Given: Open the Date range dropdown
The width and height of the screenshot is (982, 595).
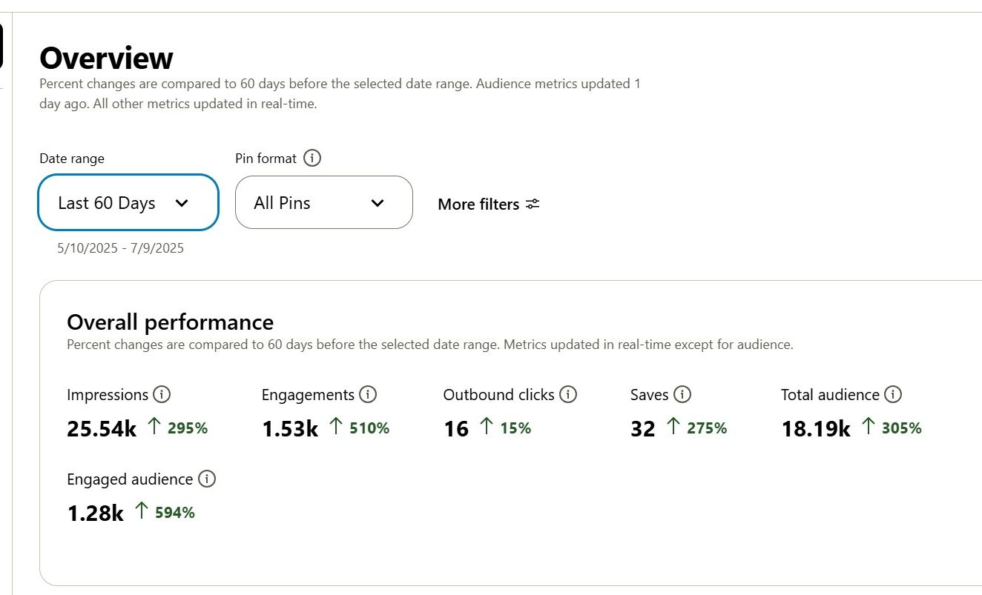Looking at the screenshot, I should pos(128,202).
